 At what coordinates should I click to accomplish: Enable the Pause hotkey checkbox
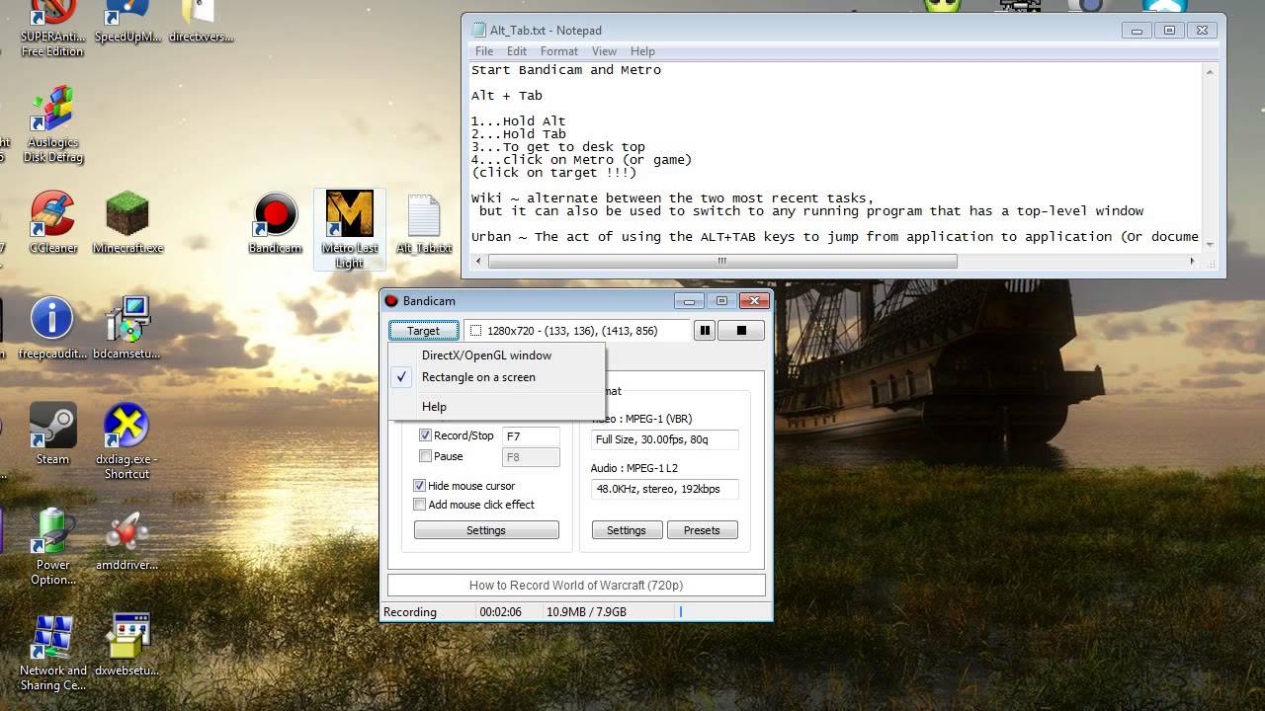click(x=425, y=456)
